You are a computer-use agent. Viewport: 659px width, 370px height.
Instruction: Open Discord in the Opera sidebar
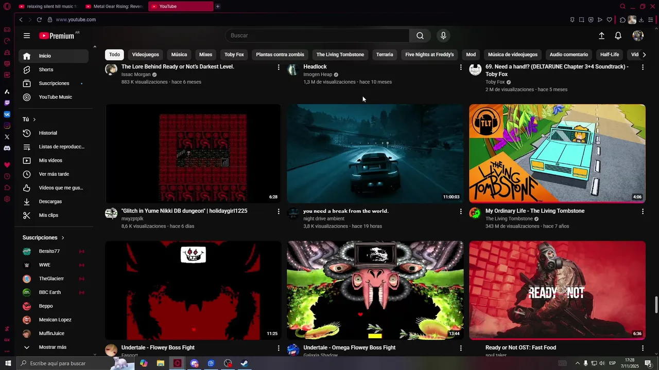pos(7,148)
